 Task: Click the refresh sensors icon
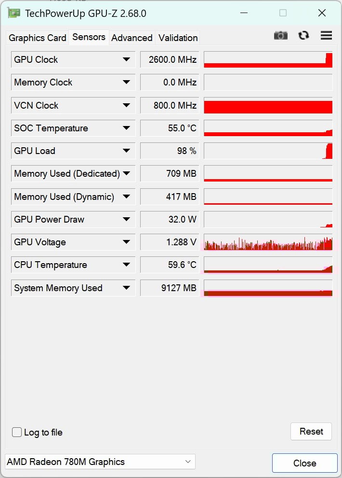(x=303, y=35)
